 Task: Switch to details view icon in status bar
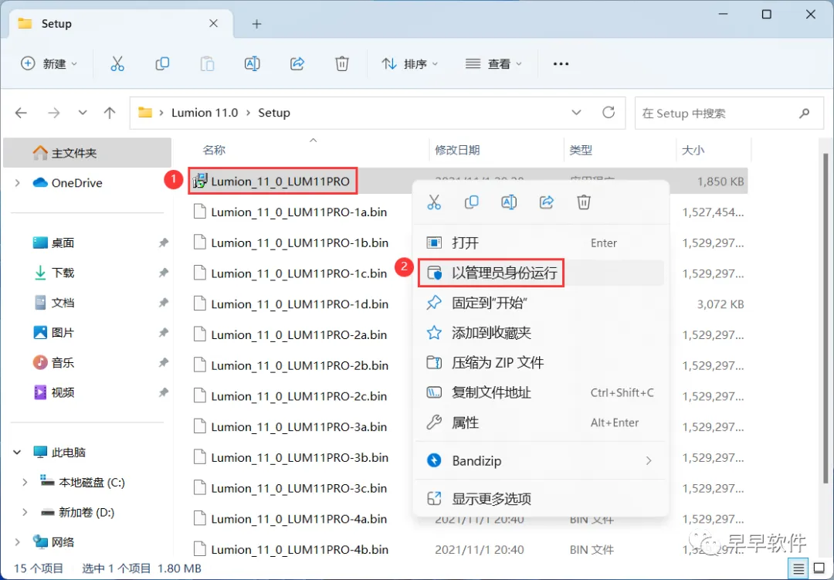coord(798,568)
